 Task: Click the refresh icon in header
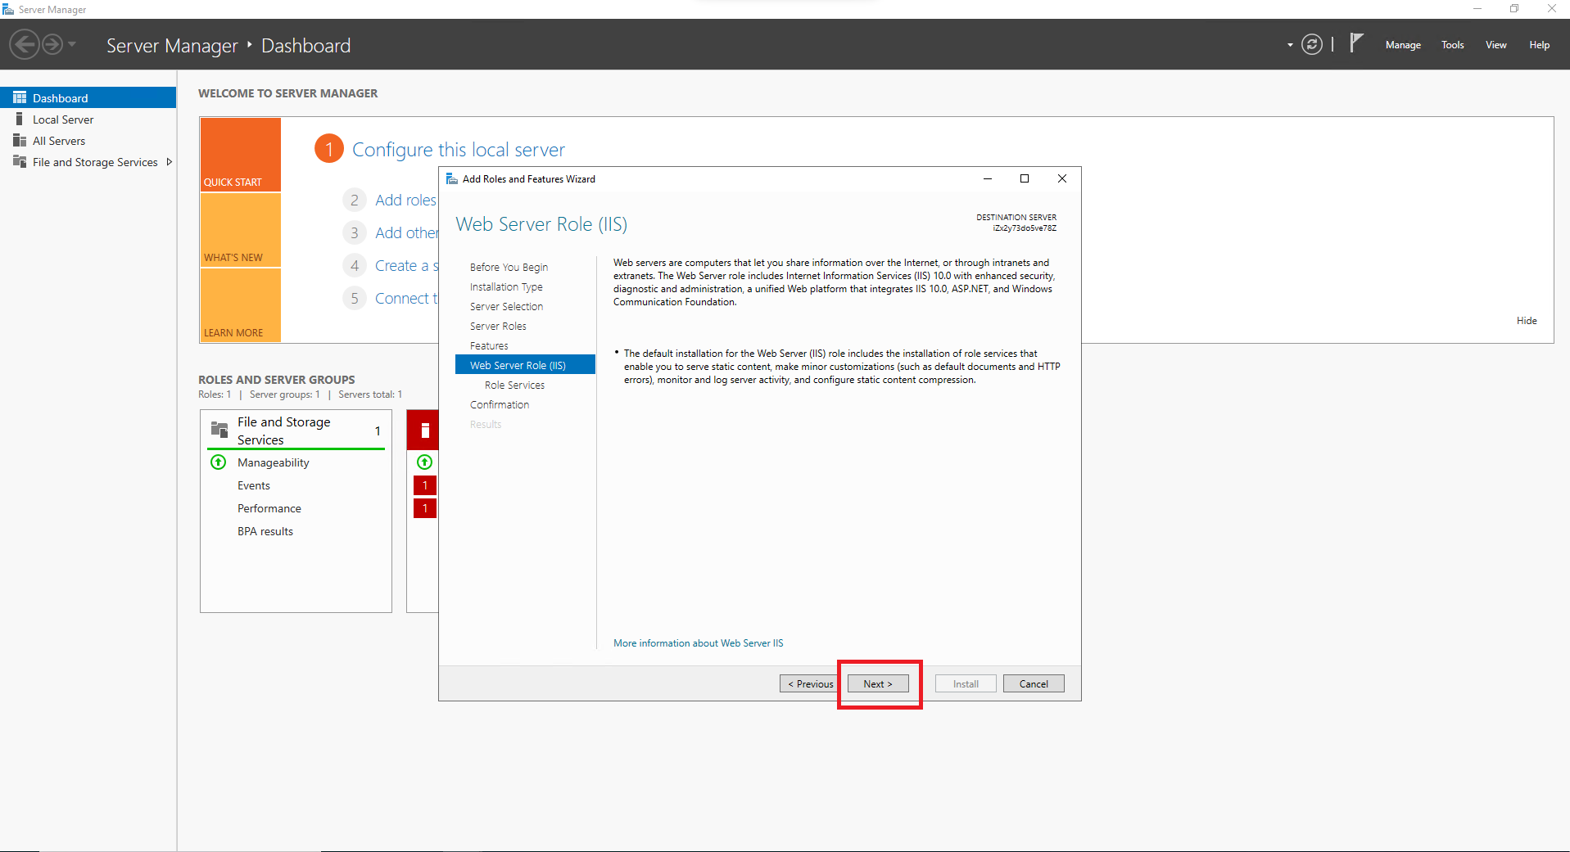pyautogui.click(x=1312, y=44)
